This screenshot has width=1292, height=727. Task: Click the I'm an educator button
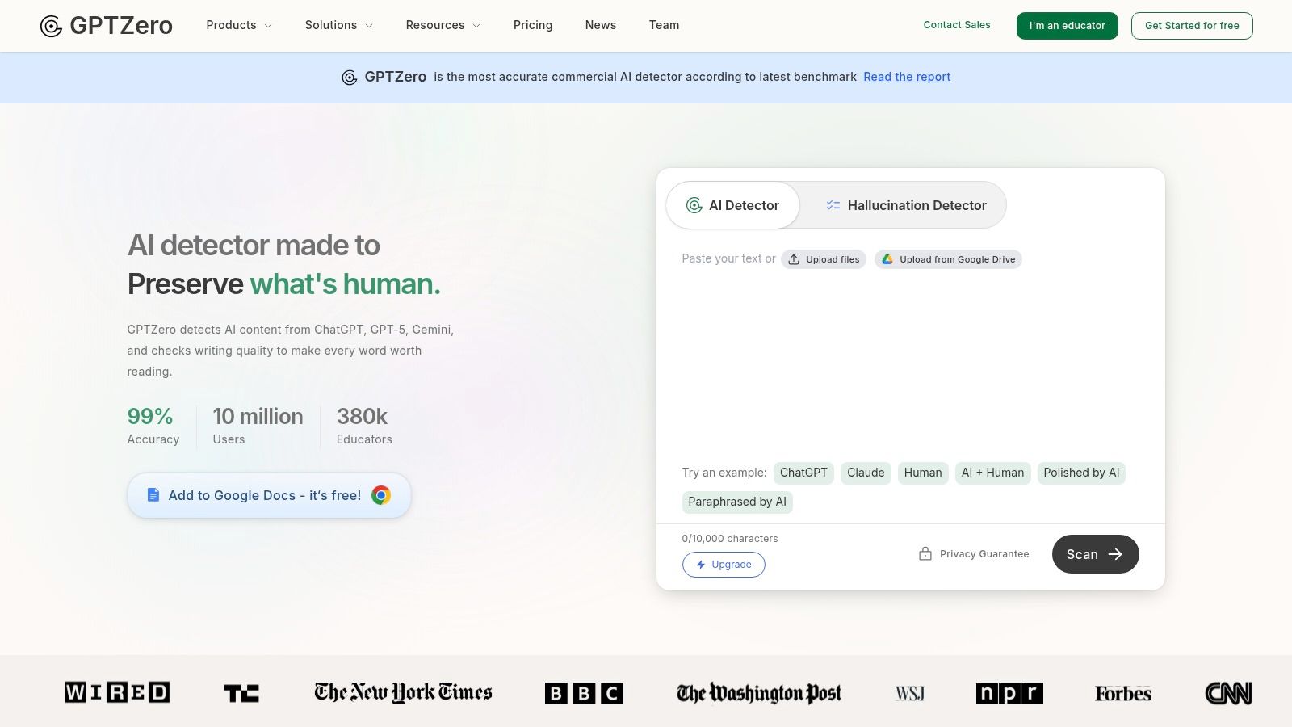click(x=1067, y=26)
